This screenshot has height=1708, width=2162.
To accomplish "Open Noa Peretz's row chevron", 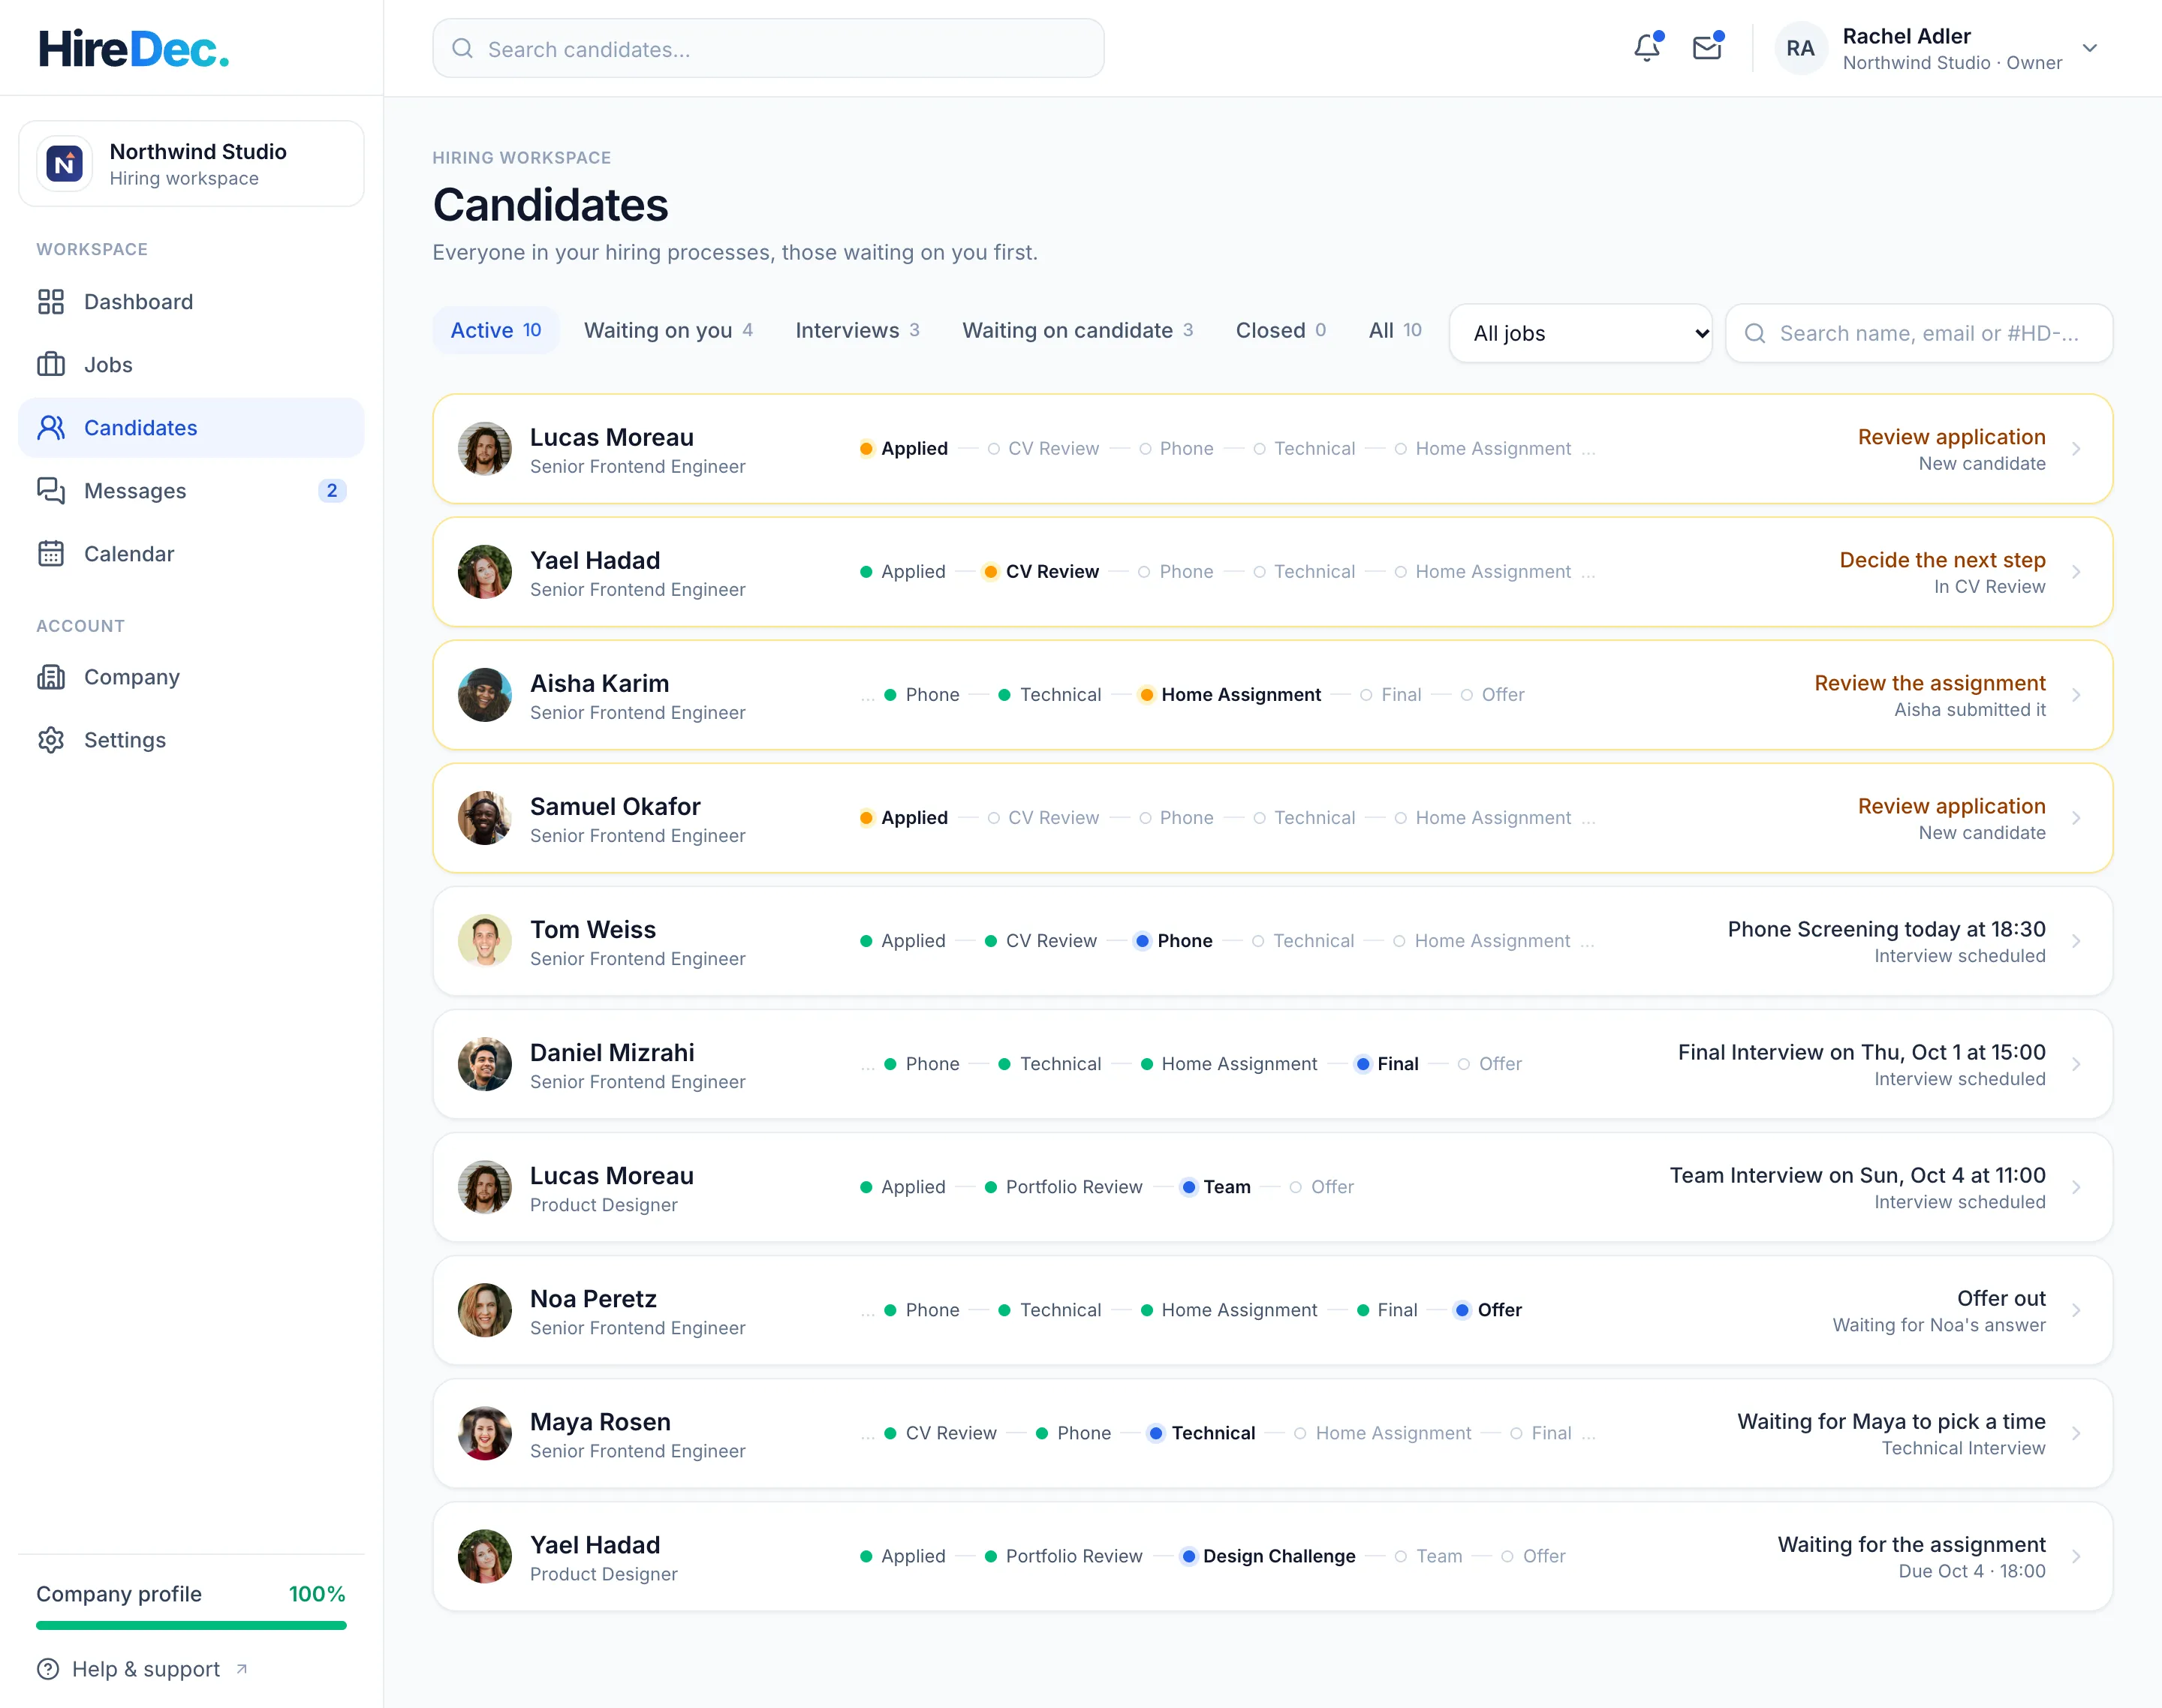I will point(2076,1310).
